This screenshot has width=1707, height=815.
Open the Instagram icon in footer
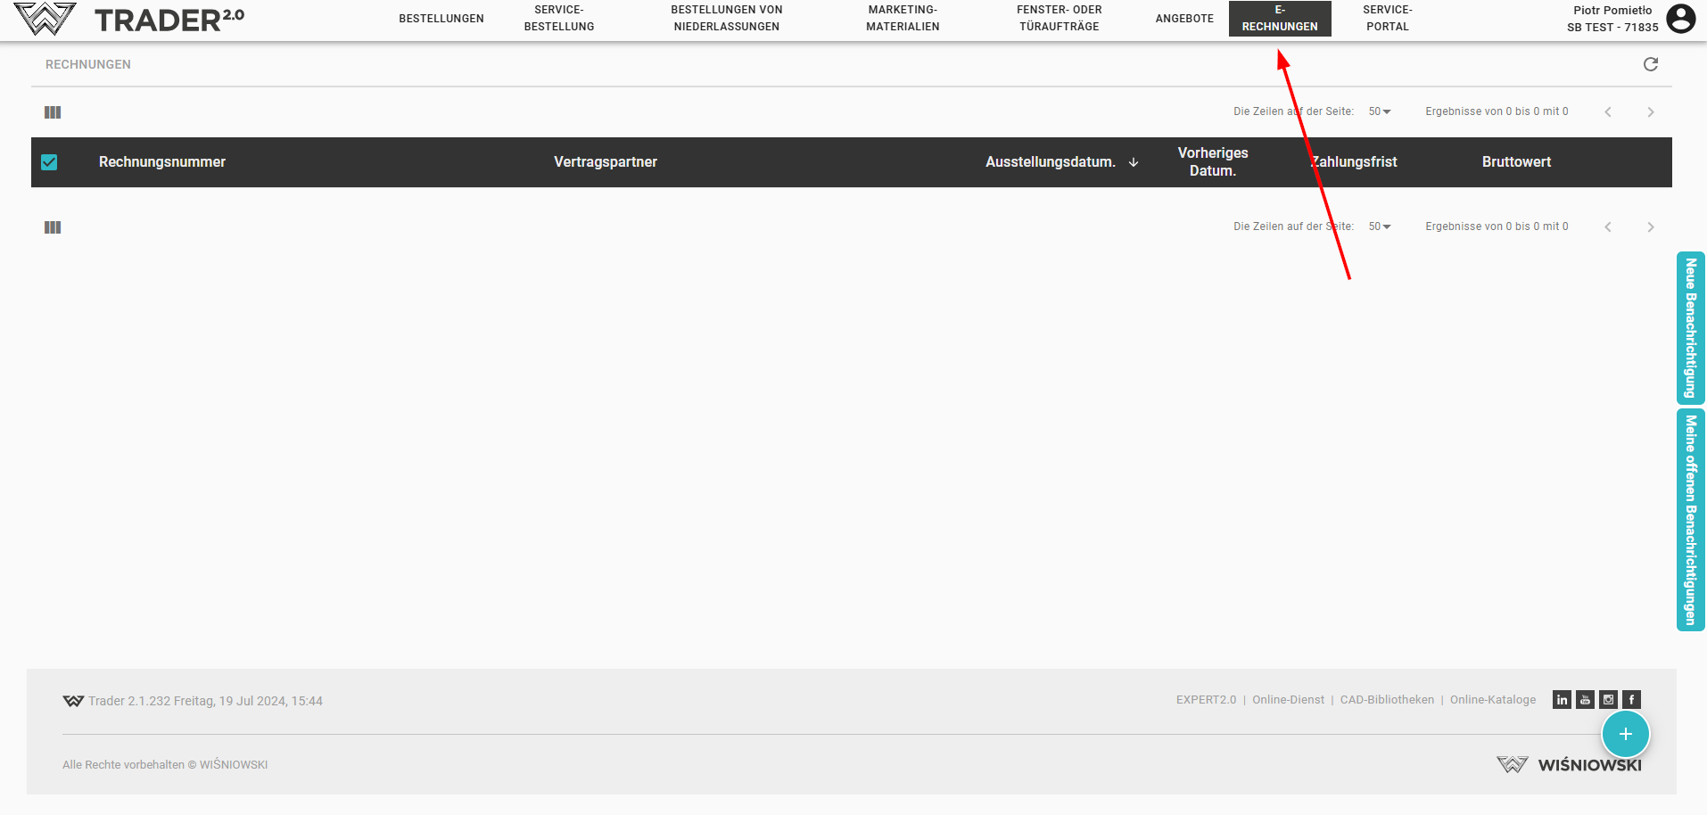click(1608, 700)
